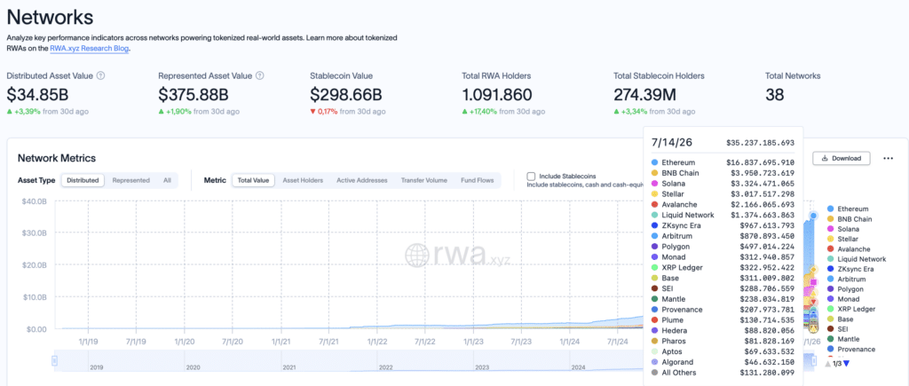Image resolution: width=909 pixels, height=386 pixels.
Task: Click the Algorand row in the tooltip
Action: point(723,362)
